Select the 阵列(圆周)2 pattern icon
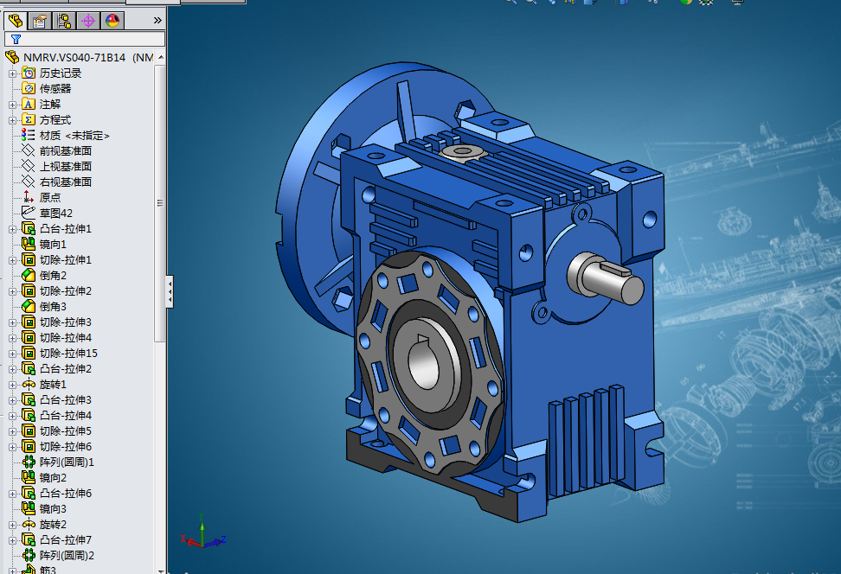 [x=29, y=555]
